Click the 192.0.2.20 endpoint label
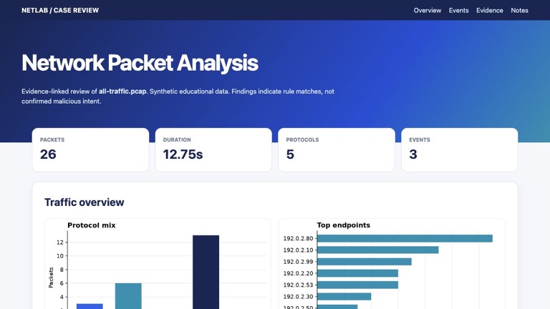Viewport: 550px width, 309px height. tap(298, 273)
